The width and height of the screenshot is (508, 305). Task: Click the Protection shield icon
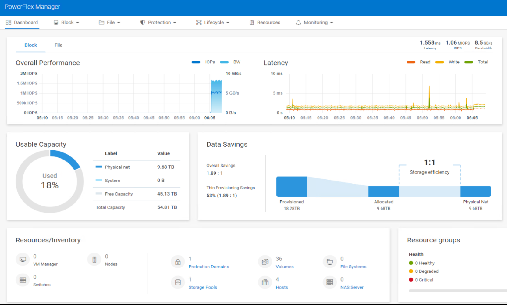[x=143, y=23]
